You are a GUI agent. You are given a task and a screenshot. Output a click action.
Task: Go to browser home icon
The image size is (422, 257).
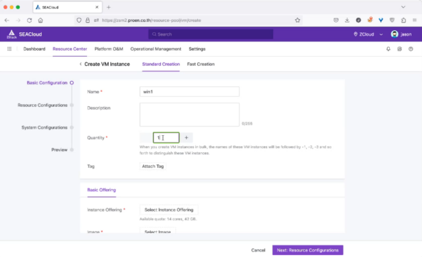tap(40, 20)
